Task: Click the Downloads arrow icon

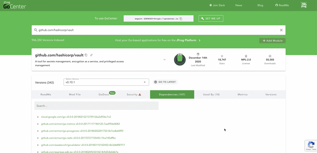Action: click(270, 56)
